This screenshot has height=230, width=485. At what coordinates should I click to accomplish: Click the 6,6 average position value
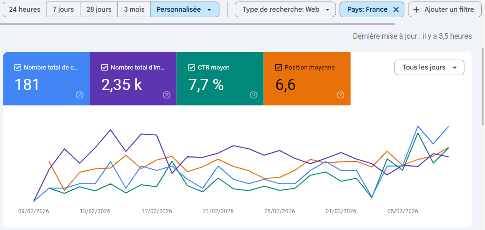click(286, 85)
